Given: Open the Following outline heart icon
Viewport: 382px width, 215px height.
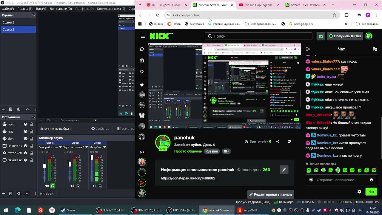Looking at the screenshot, I should click(142, 72).
